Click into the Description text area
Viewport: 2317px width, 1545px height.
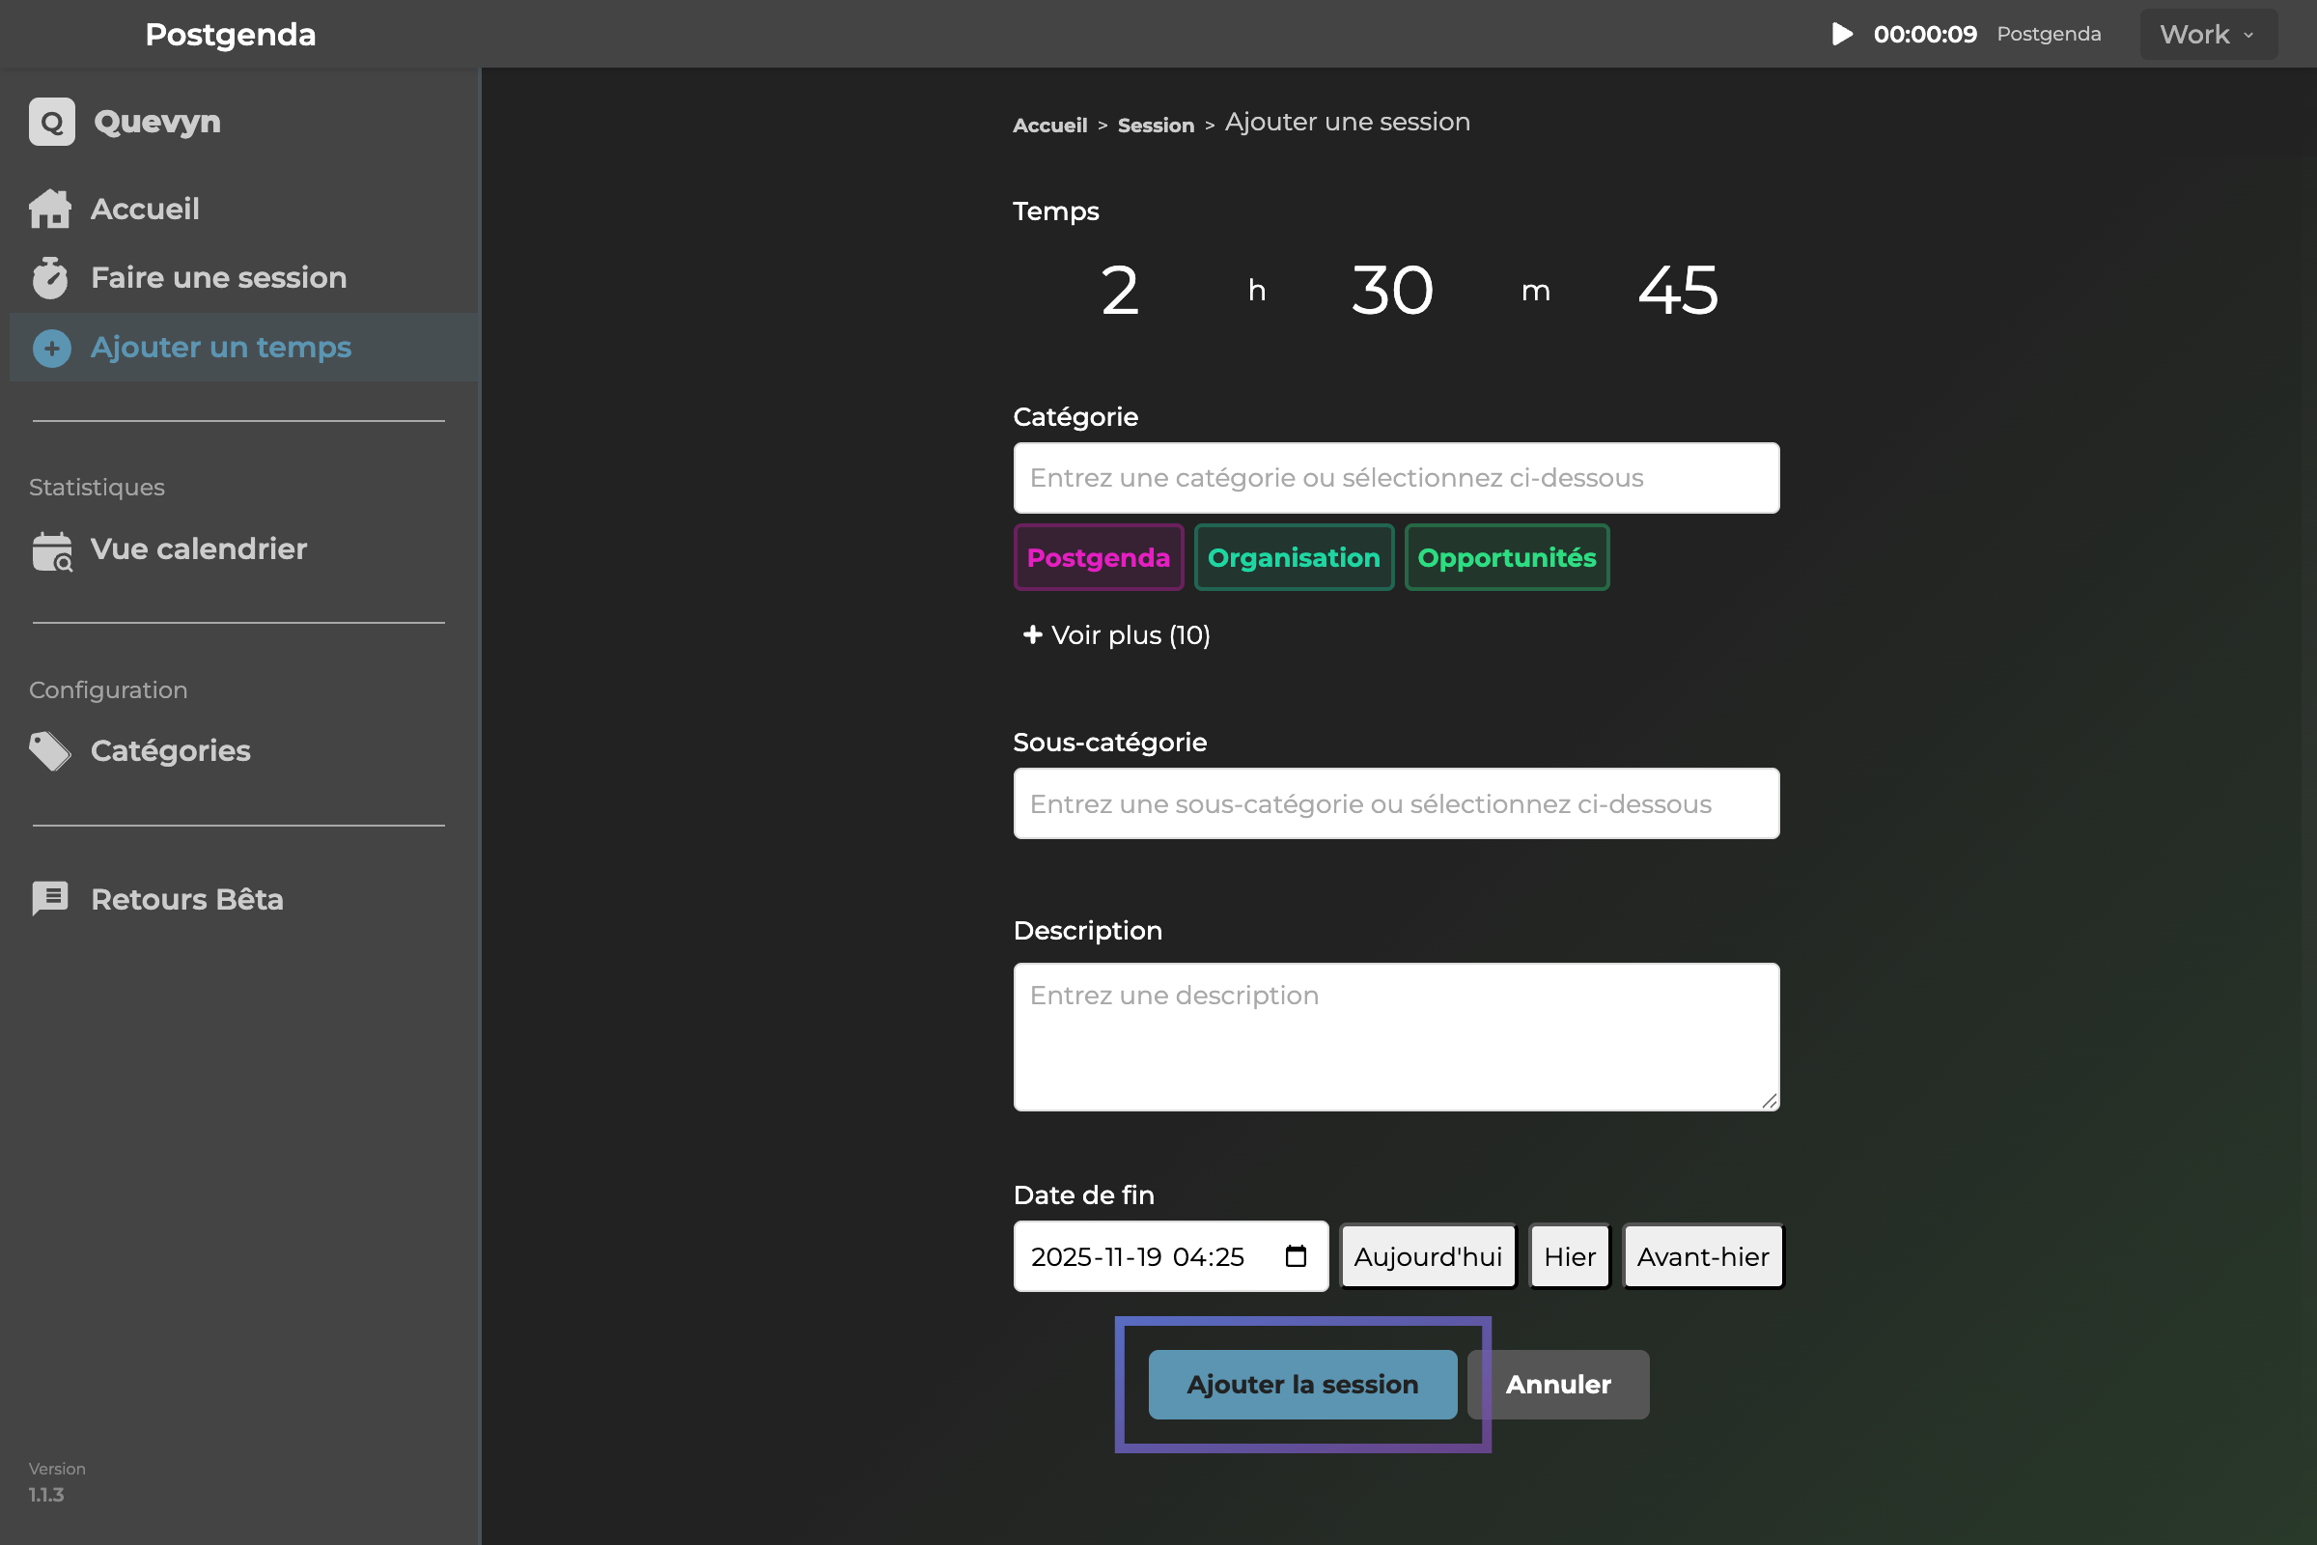1396,1036
